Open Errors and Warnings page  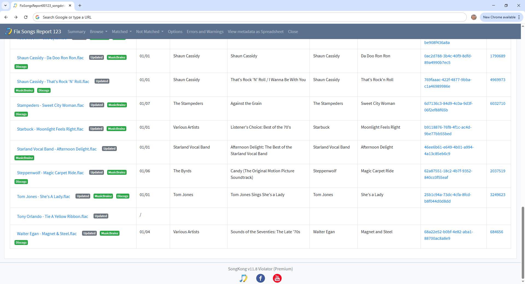pyautogui.click(x=205, y=32)
